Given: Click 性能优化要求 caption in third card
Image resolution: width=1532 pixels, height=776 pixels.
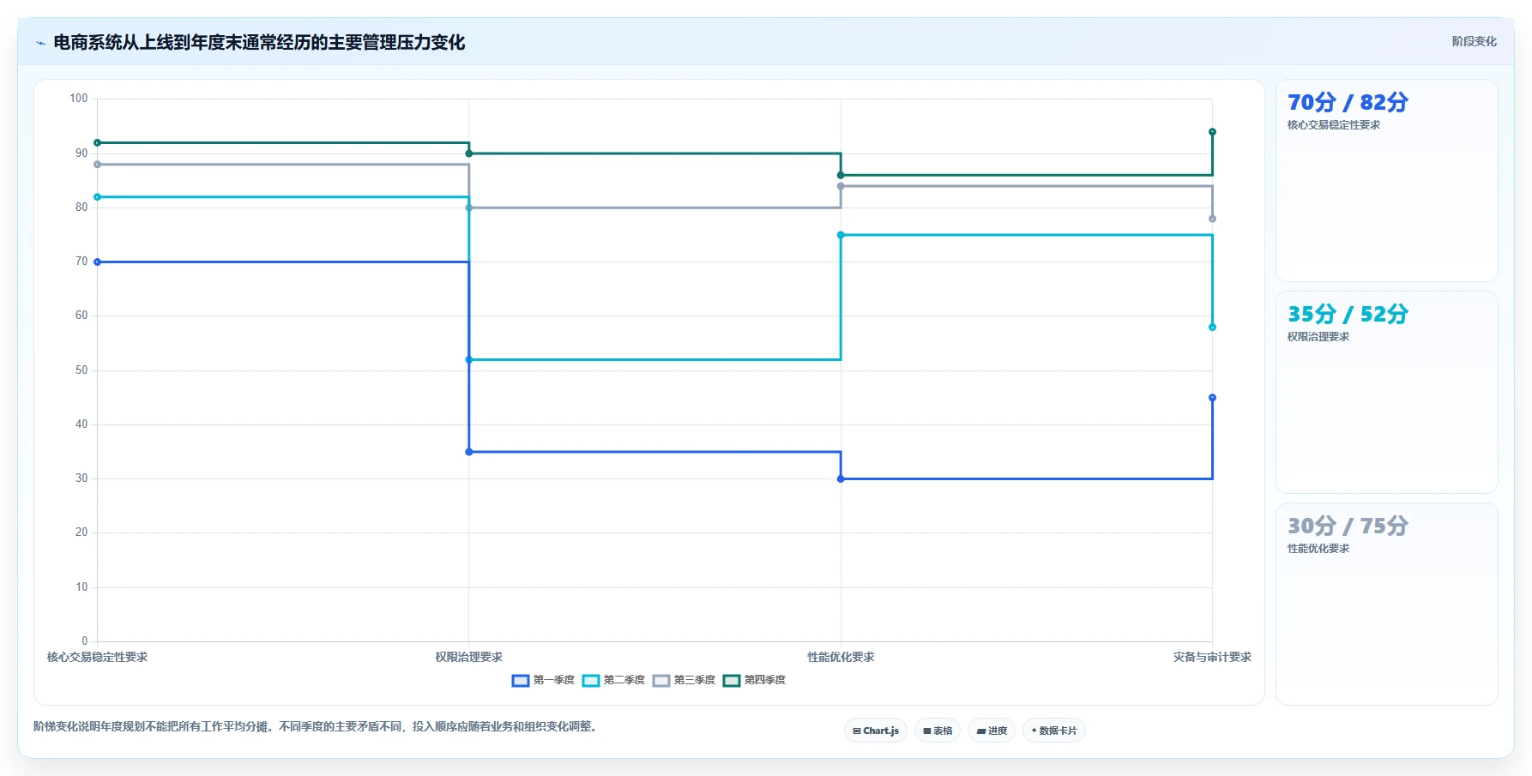Looking at the screenshot, I should click(x=1318, y=549).
